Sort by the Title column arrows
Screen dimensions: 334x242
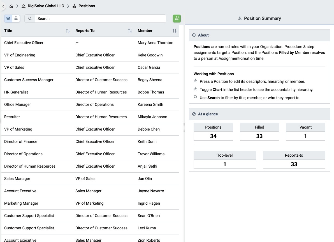(68, 31)
